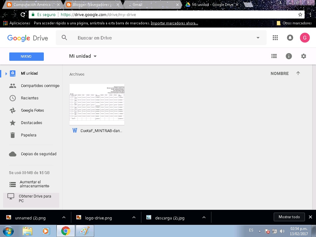
Task: Toggle list view for files
Action: [x=274, y=56]
